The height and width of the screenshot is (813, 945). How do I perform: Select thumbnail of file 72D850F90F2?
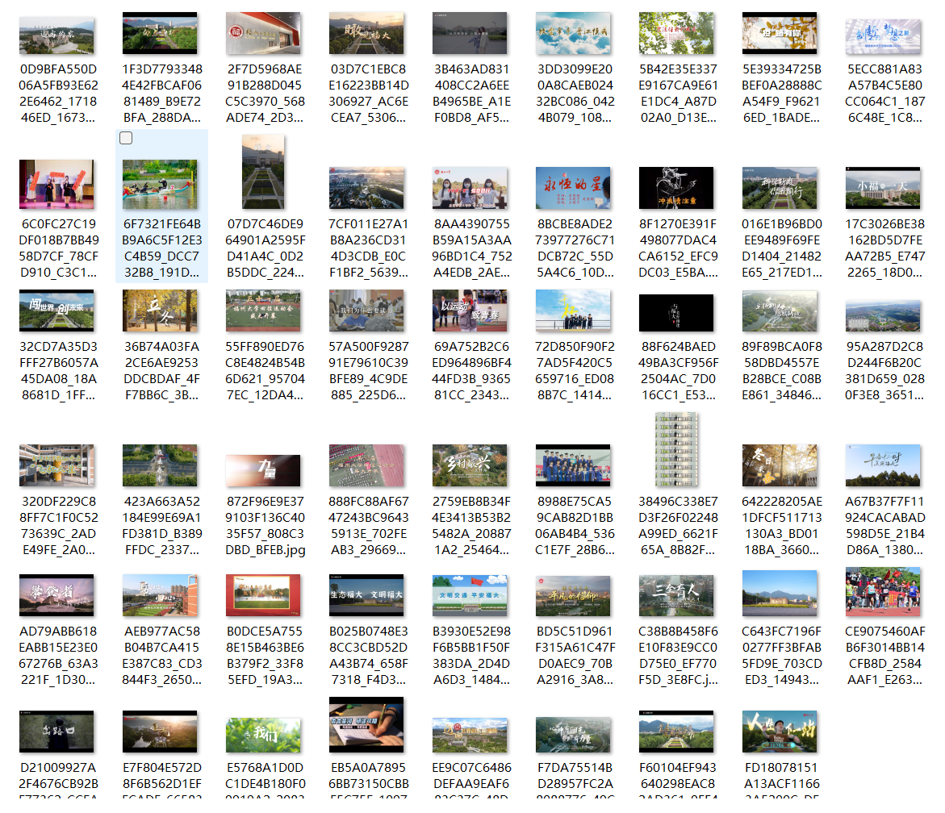coord(573,311)
